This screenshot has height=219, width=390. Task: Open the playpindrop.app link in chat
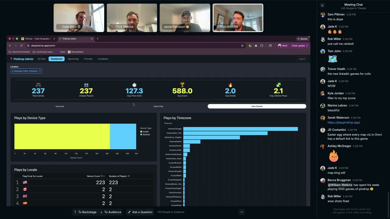point(344,123)
